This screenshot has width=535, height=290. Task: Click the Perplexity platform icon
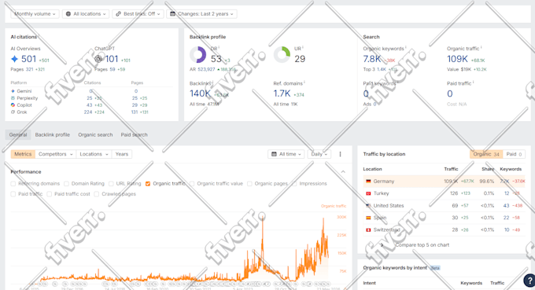point(13,98)
